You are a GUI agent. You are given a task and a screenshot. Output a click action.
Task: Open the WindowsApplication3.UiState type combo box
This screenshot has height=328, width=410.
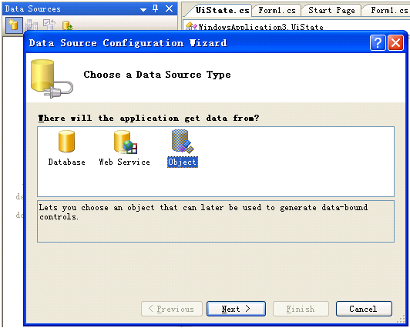(x=296, y=26)
